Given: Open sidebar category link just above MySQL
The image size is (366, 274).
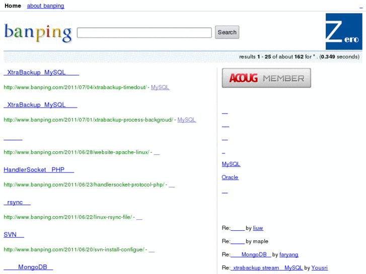Looking at the screenshot, I should pyautogui.click(x=224, y=151).
